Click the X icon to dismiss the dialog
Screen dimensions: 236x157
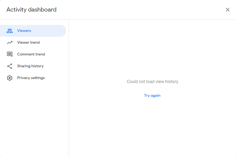228,10
